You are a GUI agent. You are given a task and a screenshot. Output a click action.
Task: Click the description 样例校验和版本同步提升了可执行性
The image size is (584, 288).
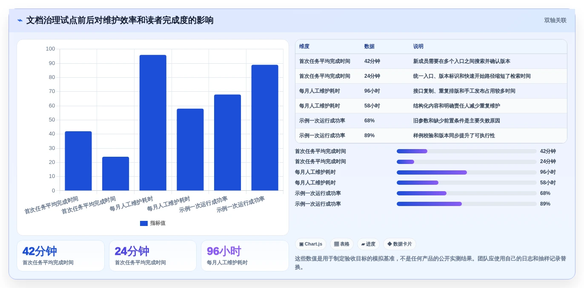[454, 136]
